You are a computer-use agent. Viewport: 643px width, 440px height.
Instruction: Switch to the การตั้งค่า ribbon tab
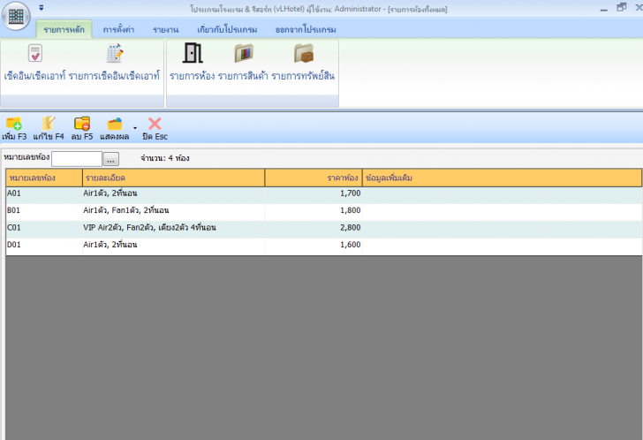click(118, 29)
